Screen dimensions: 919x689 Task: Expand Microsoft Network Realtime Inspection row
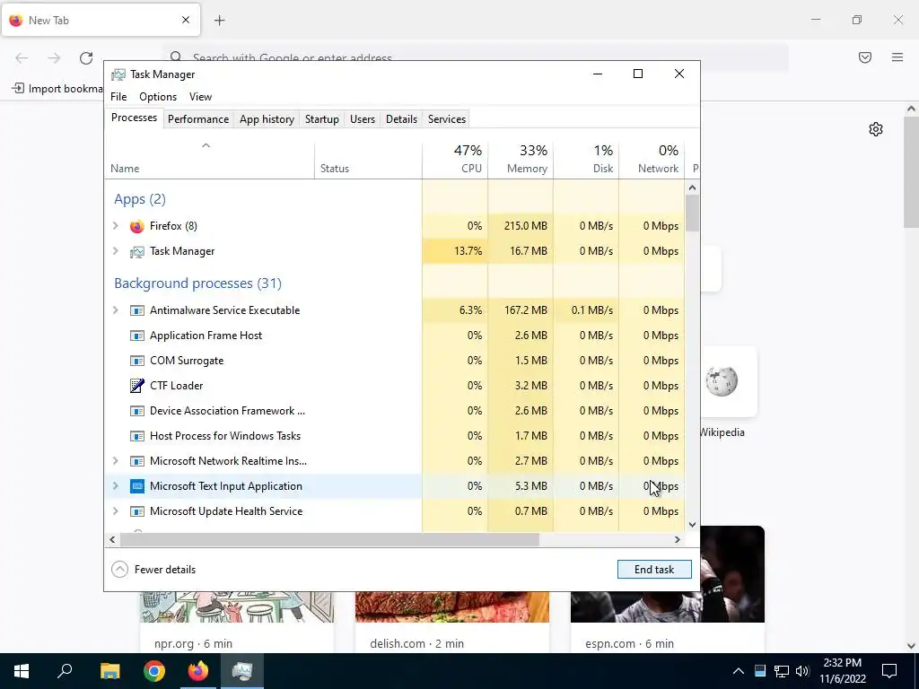point(116,461)
